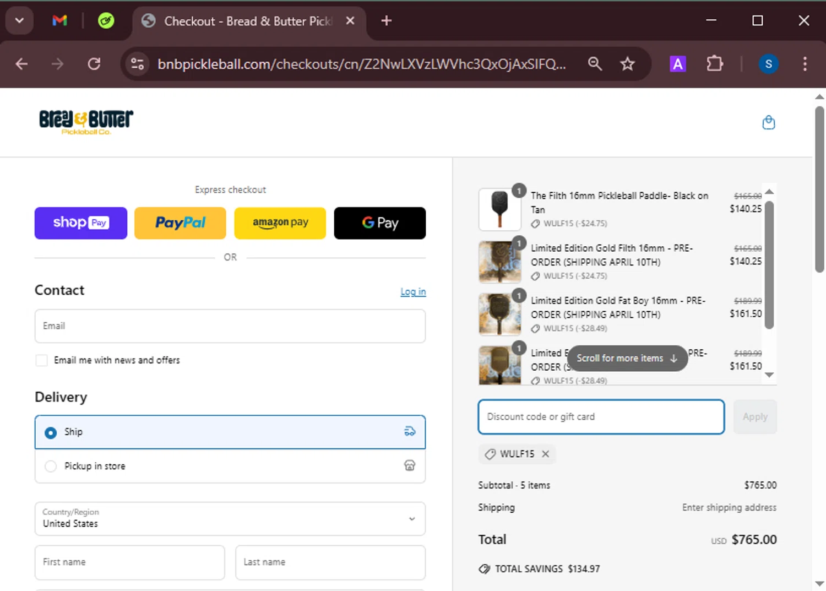Click The Filth 16mm Pickleball Paddle title

click(x=619, y=203)
